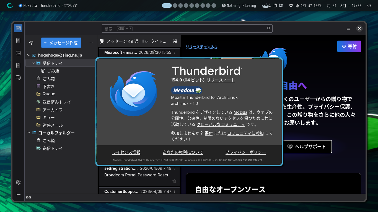Click the 寄付 link in About dialog text

[208, 133]
